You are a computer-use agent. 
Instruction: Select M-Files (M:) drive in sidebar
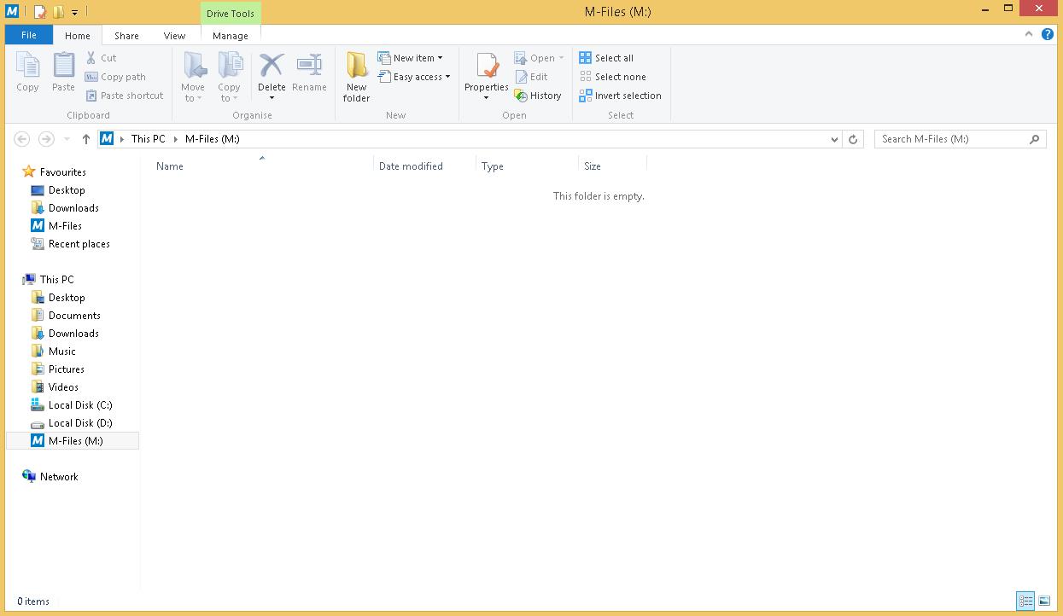(x=73, y=441)
